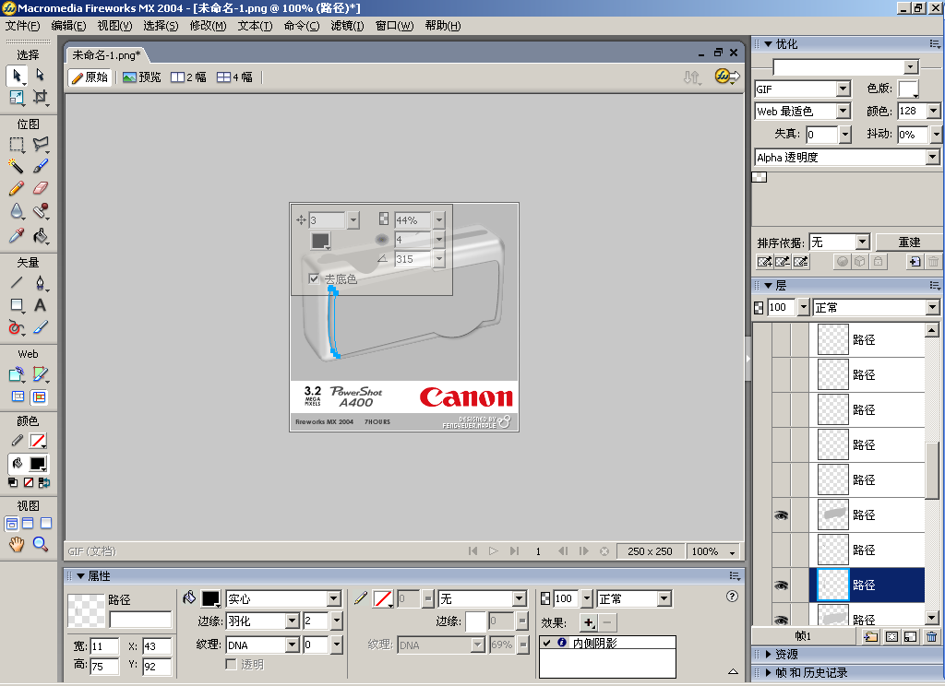Hide the selected 路径 layer via eye icon
Image resolution: width=945 pixels, height=686 pixels.
point(781,585)
